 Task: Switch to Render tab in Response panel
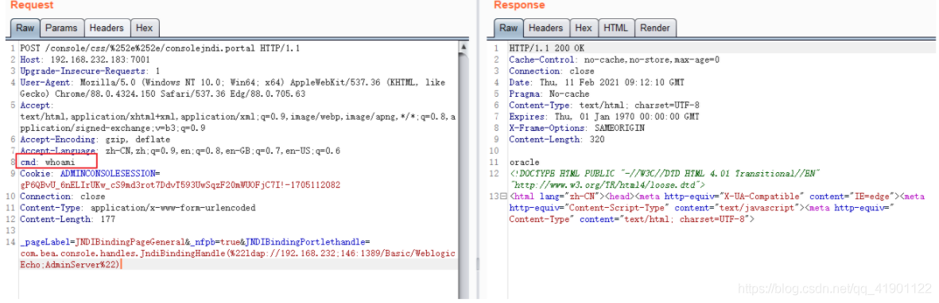655,28
